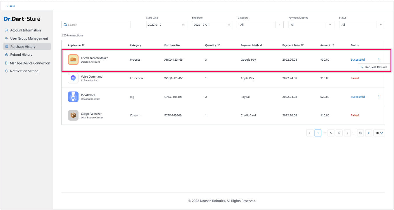Click the Fried Chicken Maker app icon
This screenshot has width=394, height=210.
pos(73,60)
